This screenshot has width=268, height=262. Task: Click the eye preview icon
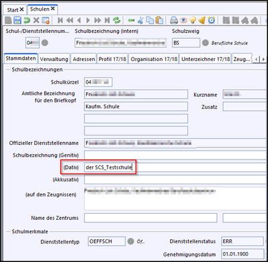tap(183, 21)
